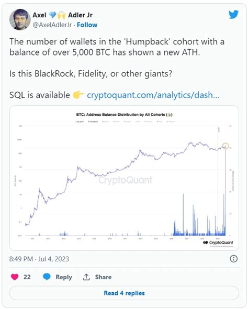Open the 8:49 PM Jul 4, 2023 timestamp

point(39,259)
